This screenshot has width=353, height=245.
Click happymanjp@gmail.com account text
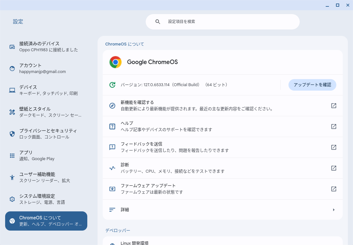[x=43, y=72]
